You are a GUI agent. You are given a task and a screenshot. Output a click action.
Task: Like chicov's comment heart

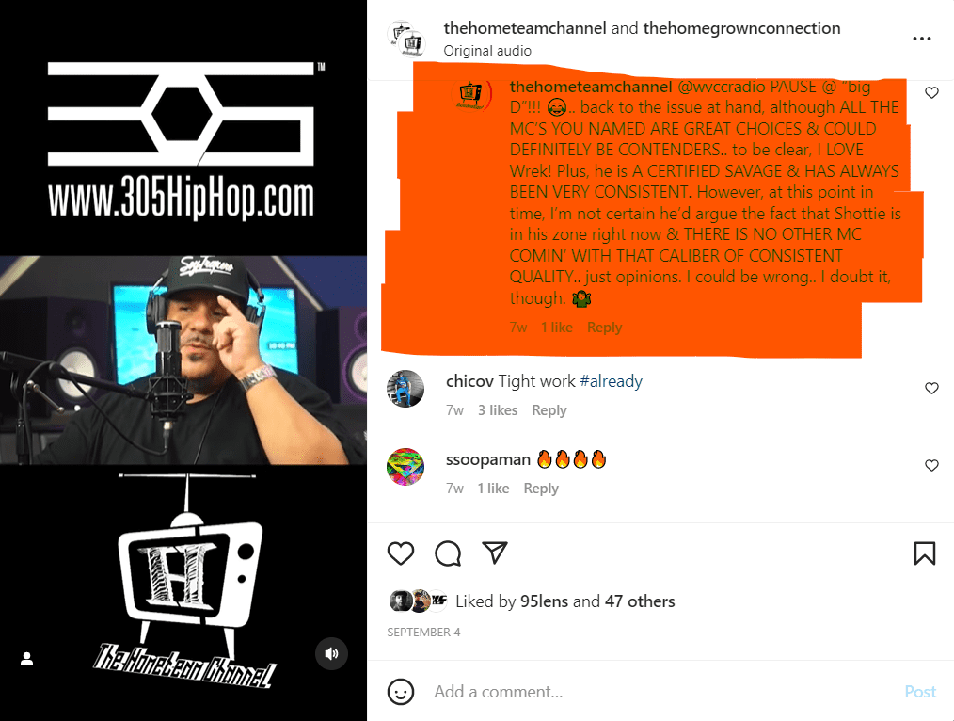(931, 388)
